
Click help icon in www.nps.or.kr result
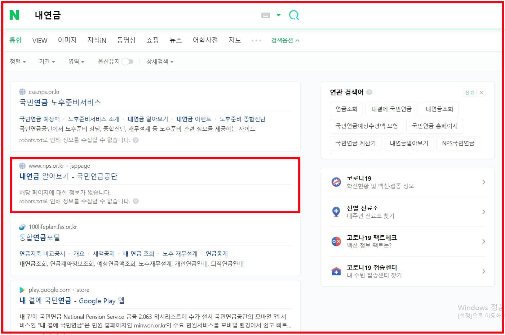(x=136, y=201)
